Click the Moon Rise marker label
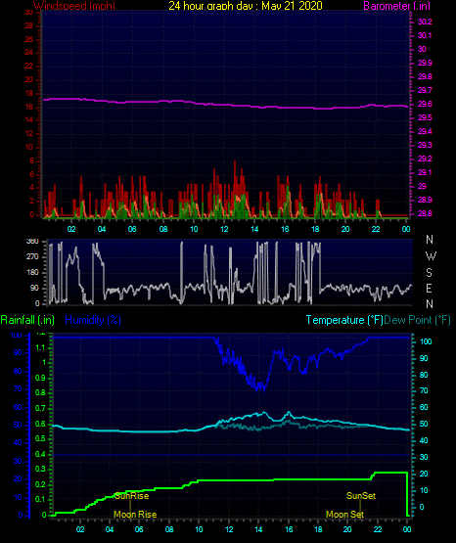Viewport: 456px width, 543px height. click(x=135, y=515)
